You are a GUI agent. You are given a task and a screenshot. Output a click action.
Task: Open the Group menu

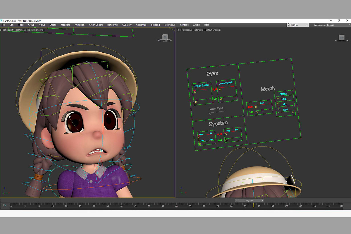[31, 25]
